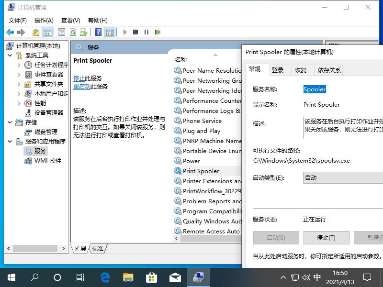The width and height of the screenshot is (383, 287).
Task: Click the Back arrow toolbar icon
Action: point(10,32)
